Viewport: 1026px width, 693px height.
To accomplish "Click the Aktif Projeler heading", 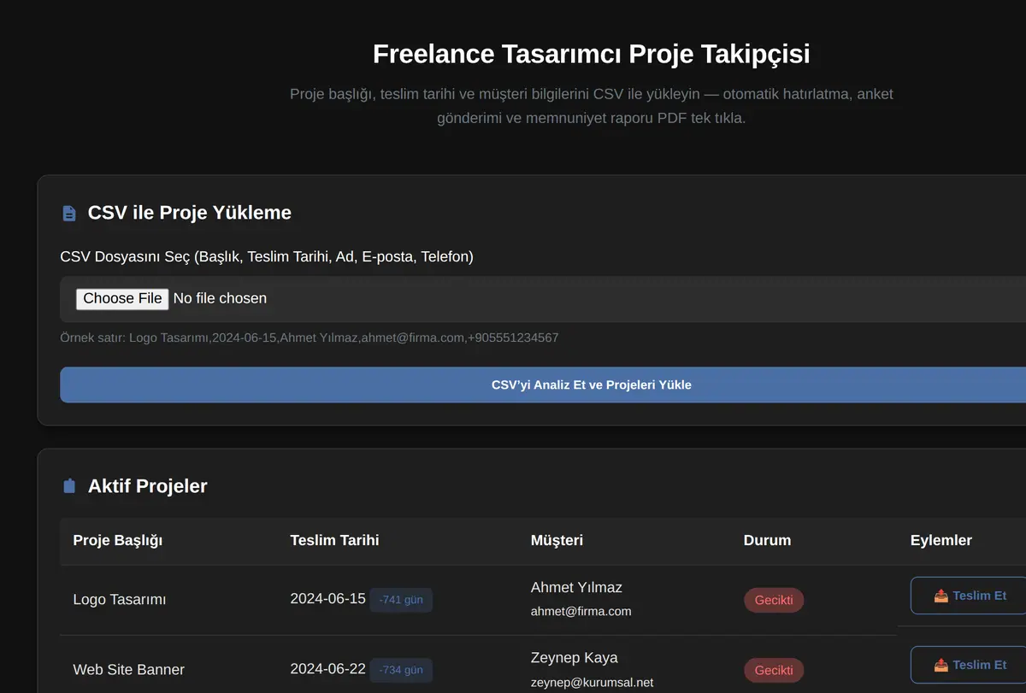I will [147, 486].
